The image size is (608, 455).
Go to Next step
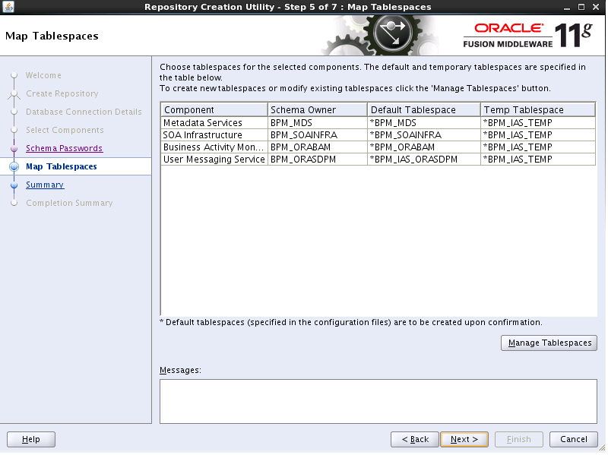[466, 441]
